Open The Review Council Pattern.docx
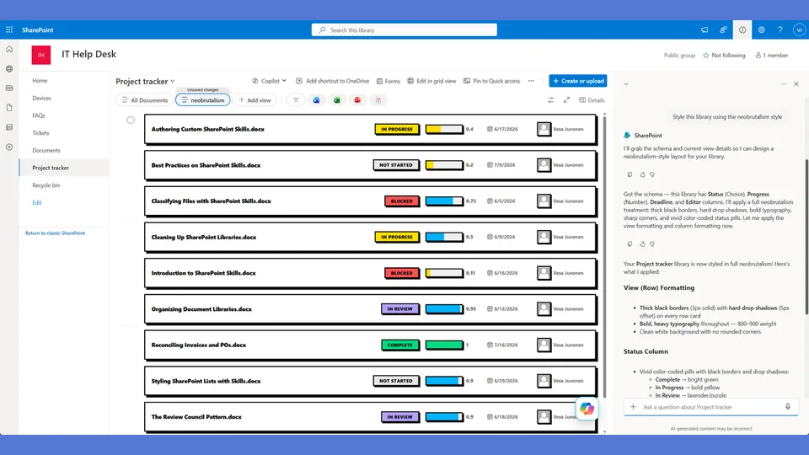The width and height of the screenshot is (809, 455). pyautogui.click(x=196, y=417)
